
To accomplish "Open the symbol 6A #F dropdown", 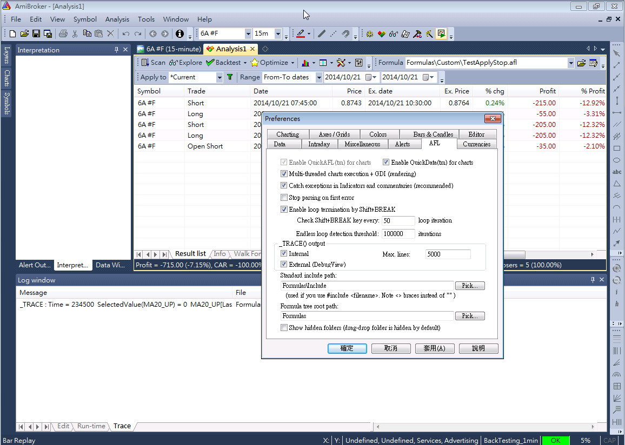I will (248, 33).
